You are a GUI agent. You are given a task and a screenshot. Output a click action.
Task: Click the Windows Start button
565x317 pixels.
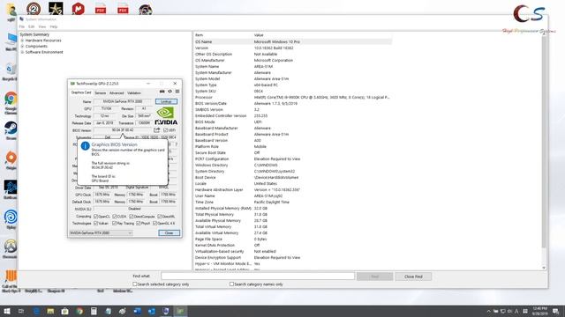coord(7,311)
